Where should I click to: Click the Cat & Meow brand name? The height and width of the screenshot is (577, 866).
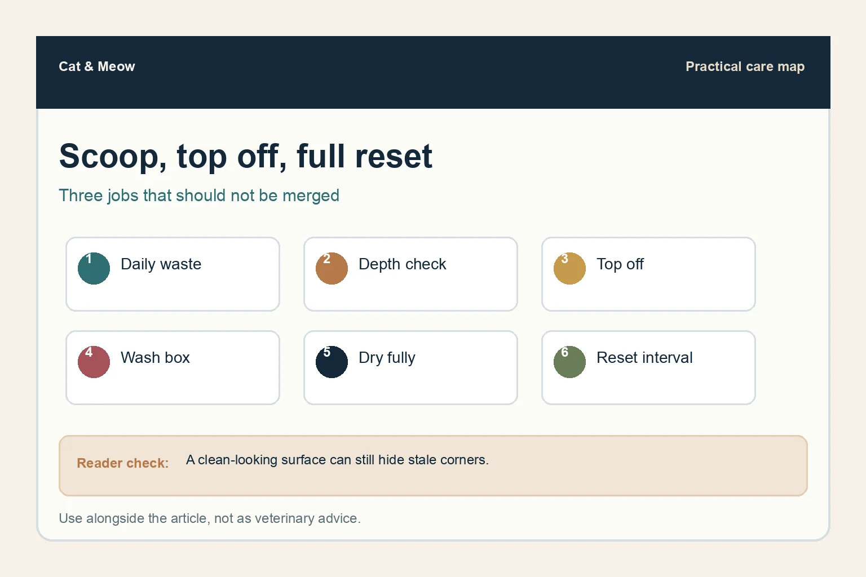[97, 66]
